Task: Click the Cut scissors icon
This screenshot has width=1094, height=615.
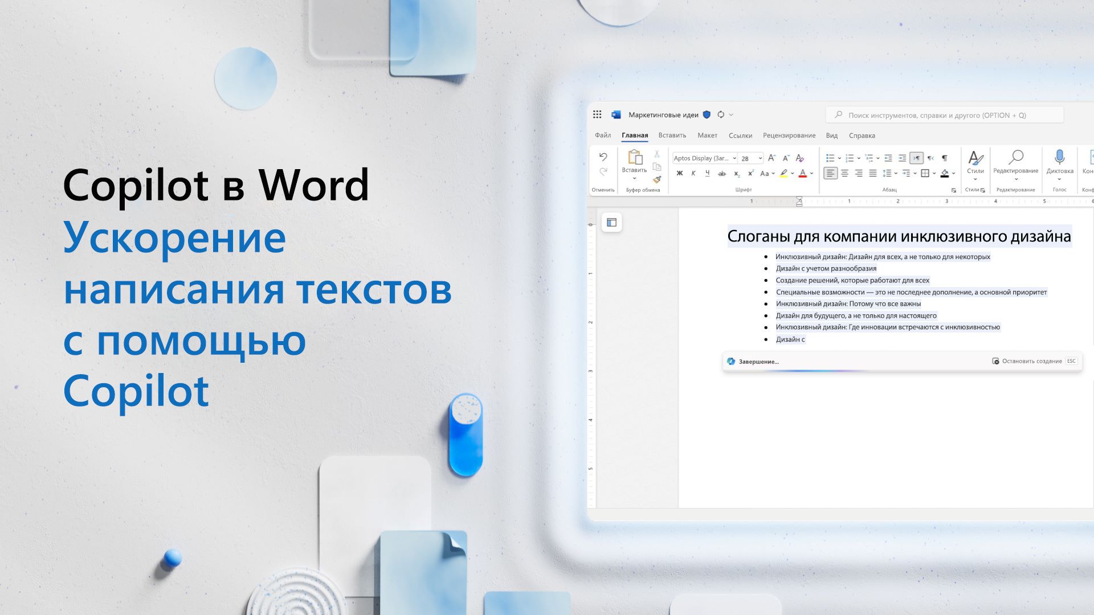Action: pos(657,154)
